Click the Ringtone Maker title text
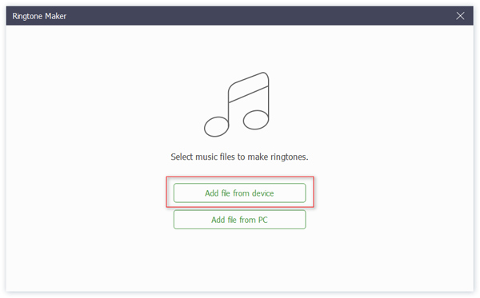 pyautogui.click(x=39, y=16)
